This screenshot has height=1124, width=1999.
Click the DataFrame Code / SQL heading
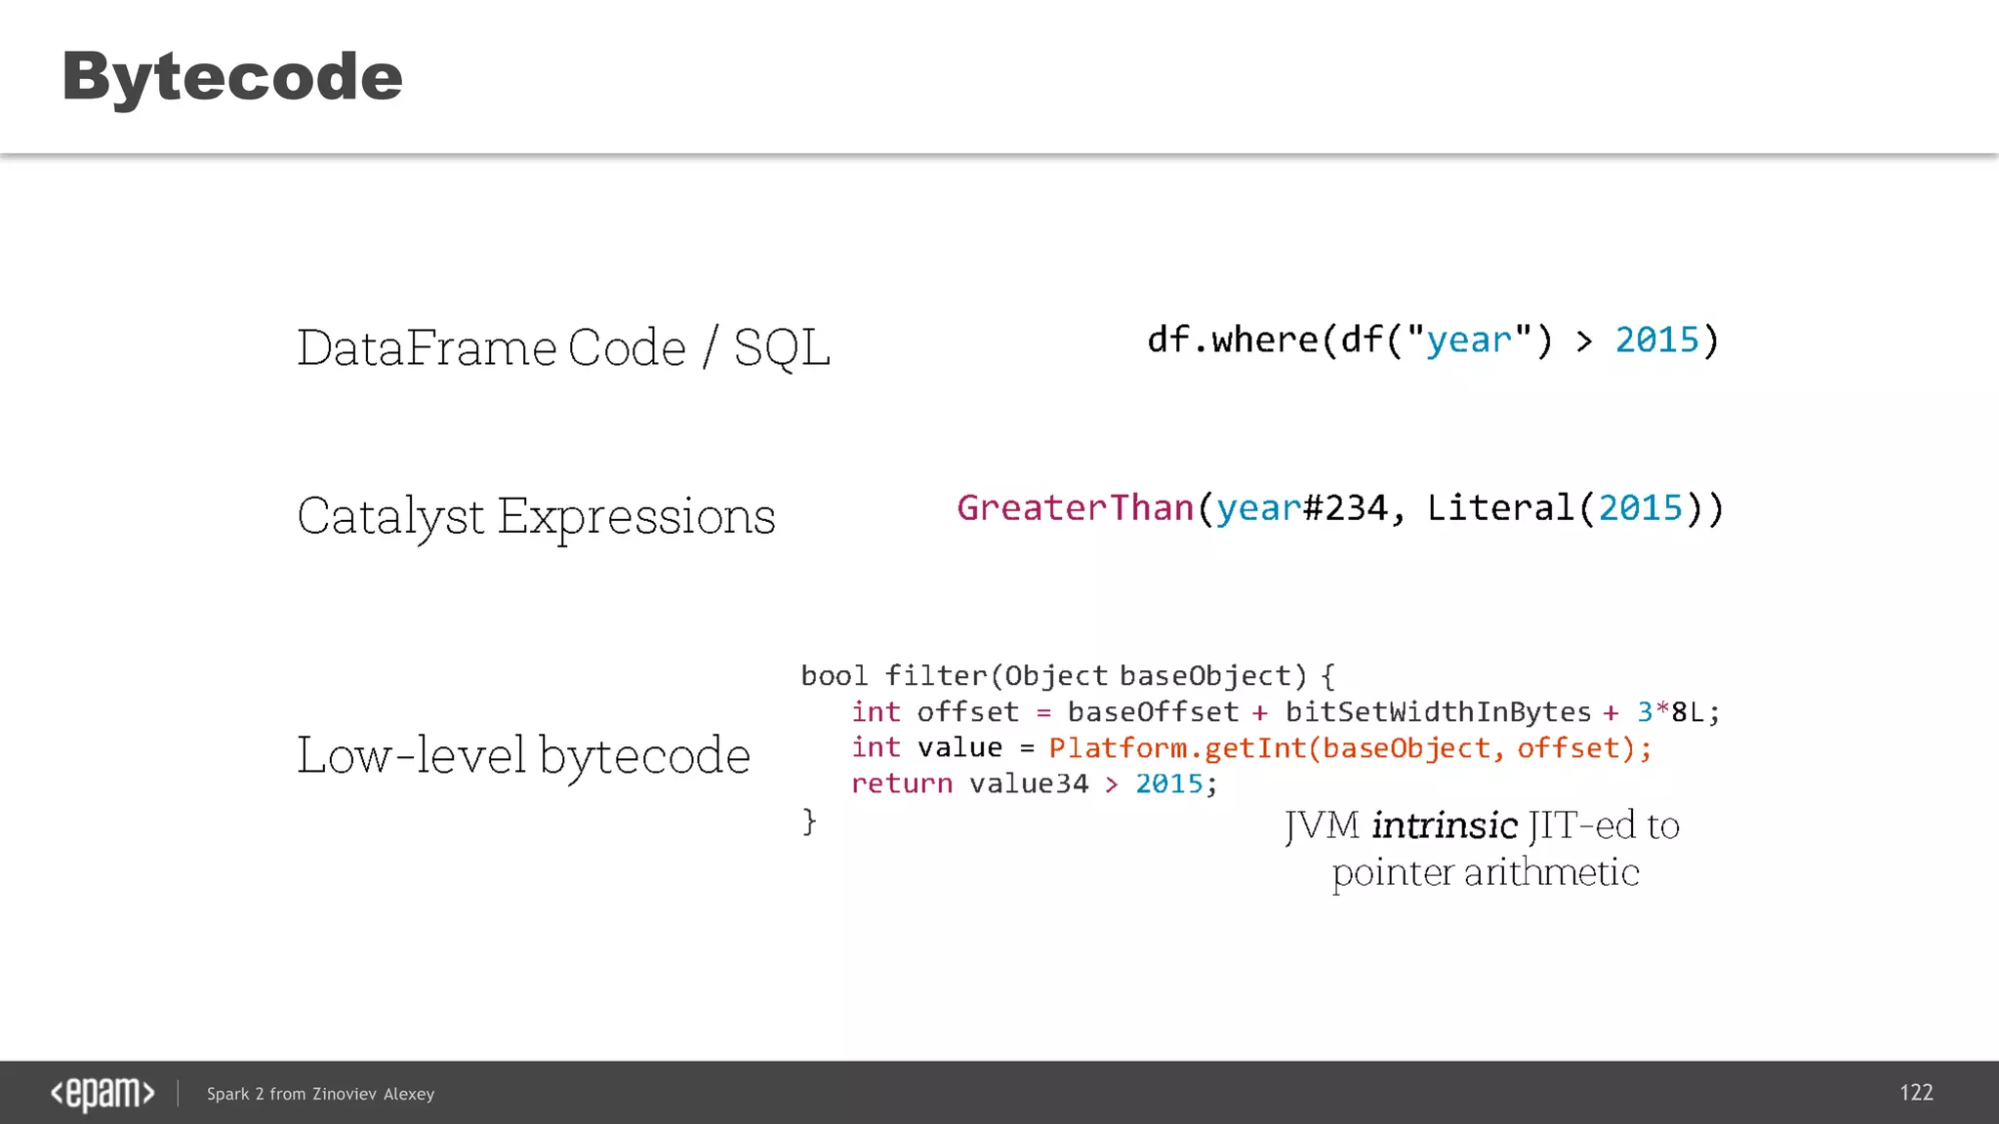pos(563,347)
